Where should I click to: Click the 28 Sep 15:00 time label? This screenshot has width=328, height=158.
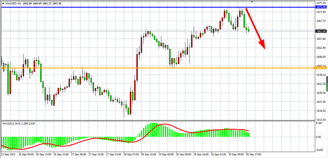point(149,154)
